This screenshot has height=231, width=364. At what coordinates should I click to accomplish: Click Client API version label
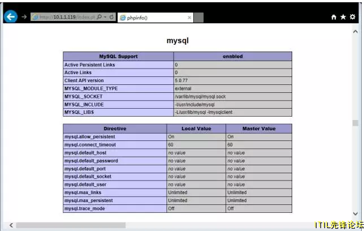84,80
